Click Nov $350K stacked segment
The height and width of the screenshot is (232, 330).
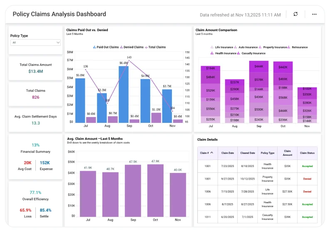307,95
